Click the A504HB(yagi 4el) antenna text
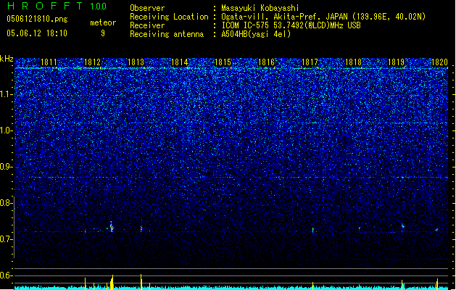The image size is (456, 290). 256,34
